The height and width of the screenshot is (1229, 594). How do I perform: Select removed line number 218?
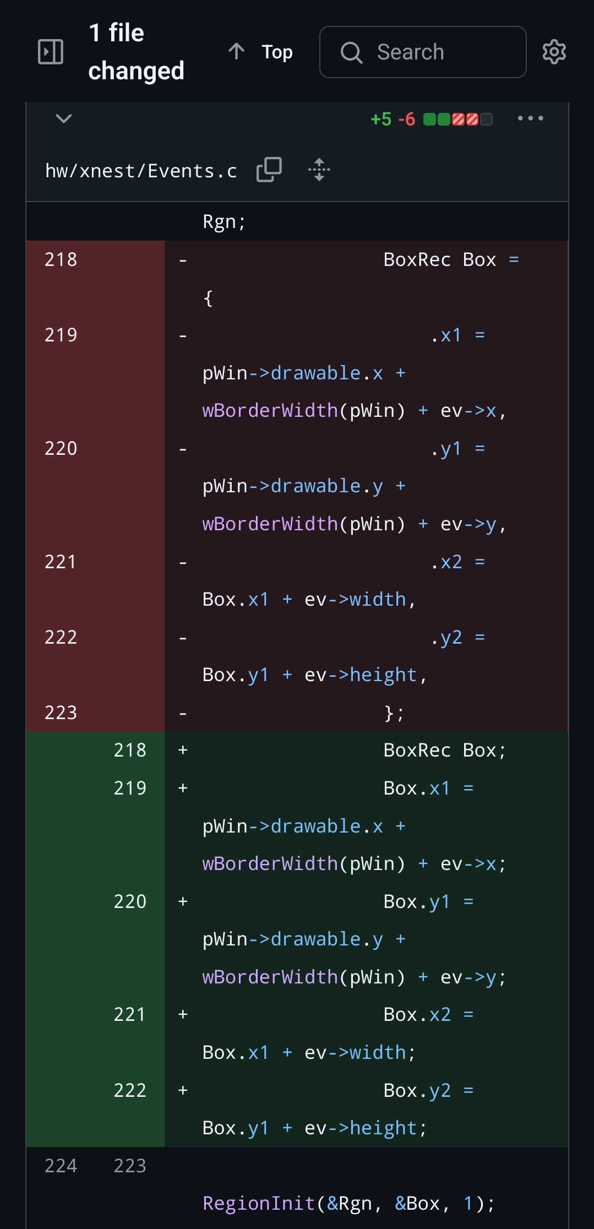61,259
